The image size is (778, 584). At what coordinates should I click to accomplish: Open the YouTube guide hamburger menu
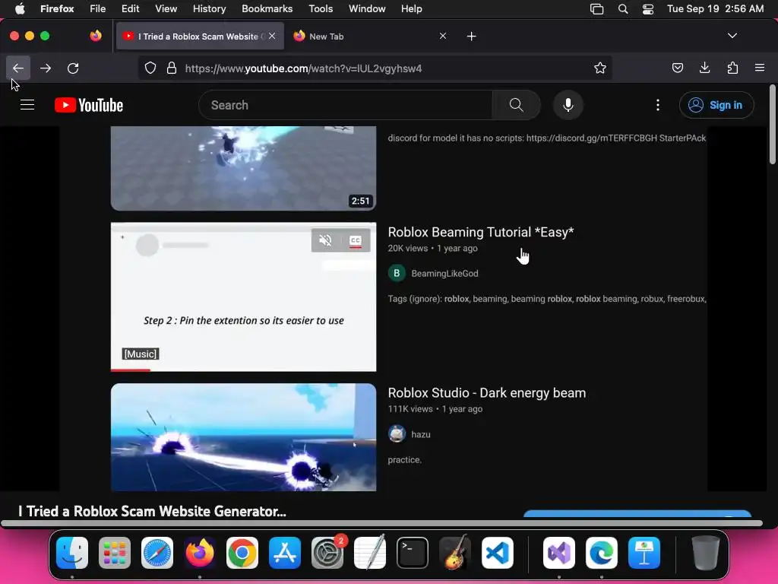tap(27, 105)
